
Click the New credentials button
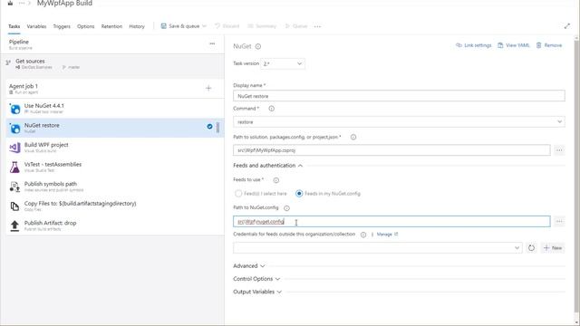tap(553, 247)
